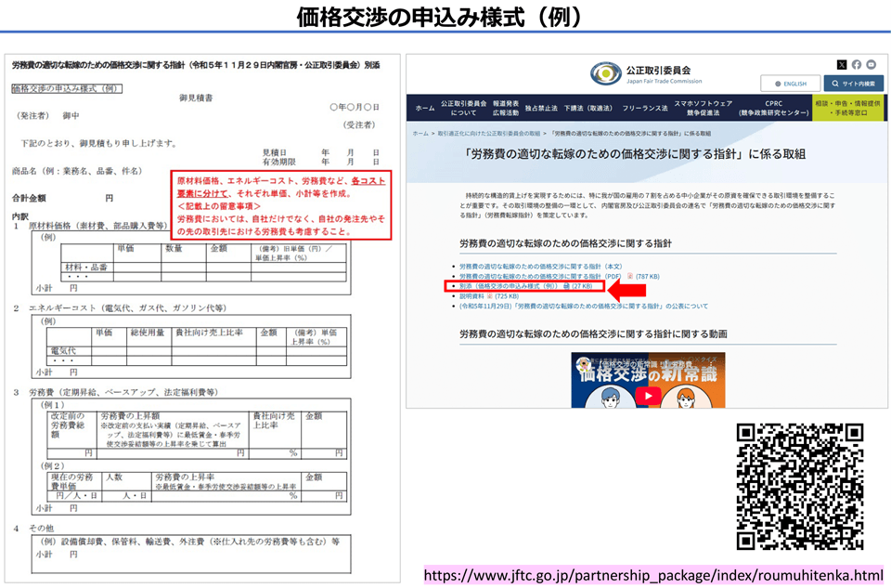The height and width of the screenshot is (588, 891).
Task: Click the PDF icon next to (787 KB)
Action: 630,275
